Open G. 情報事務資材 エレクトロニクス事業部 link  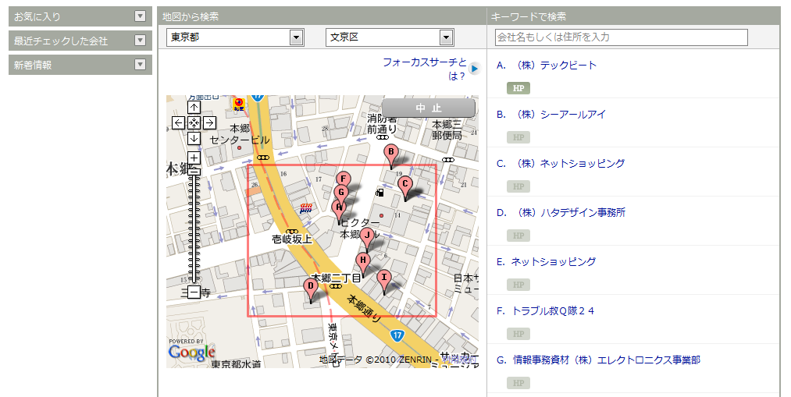(598, 360)
